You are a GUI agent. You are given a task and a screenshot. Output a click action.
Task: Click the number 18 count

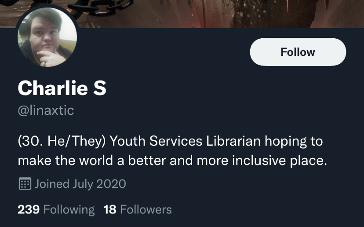pos(110,209)
